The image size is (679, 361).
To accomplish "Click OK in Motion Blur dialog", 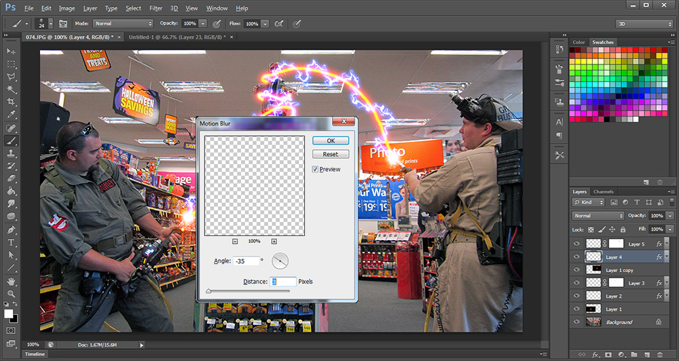I will click(331, 140).
